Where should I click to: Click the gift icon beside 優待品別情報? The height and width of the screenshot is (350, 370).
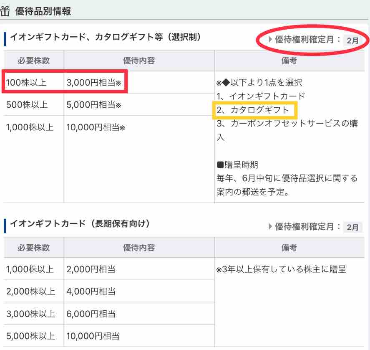point(5,11)
